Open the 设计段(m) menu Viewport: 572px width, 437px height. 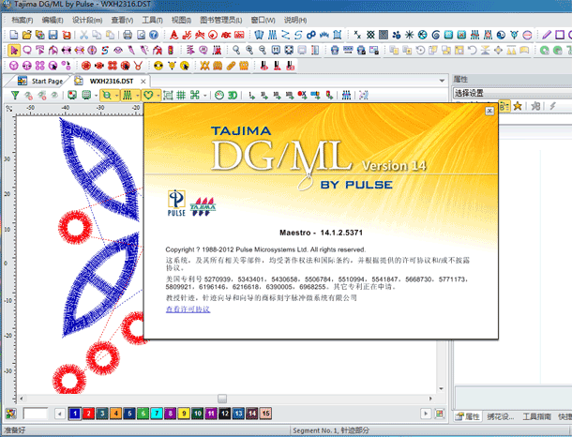(87, 20)
